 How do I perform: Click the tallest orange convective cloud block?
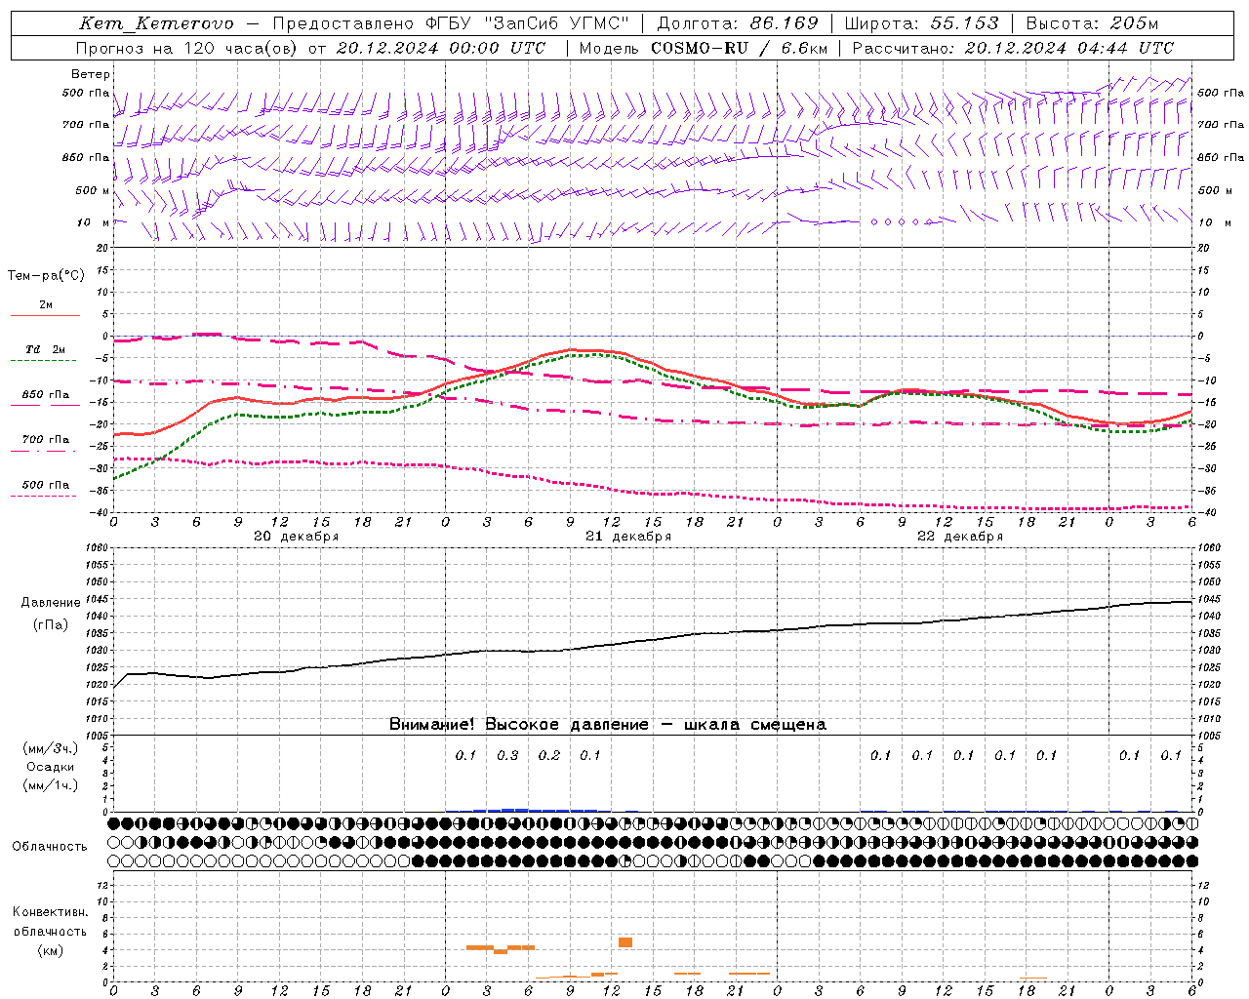(x=625, y=942)
